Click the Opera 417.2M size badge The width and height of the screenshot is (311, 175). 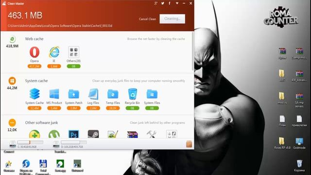[x=35, y=66]
